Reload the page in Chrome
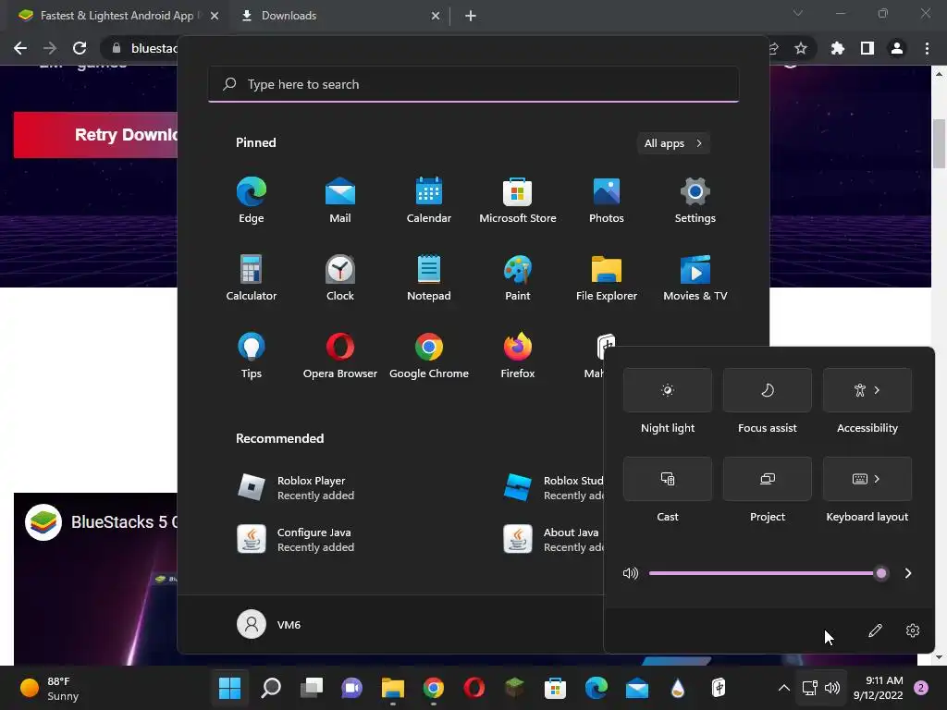Screen dimensions: 947x710 click(80, 48)
